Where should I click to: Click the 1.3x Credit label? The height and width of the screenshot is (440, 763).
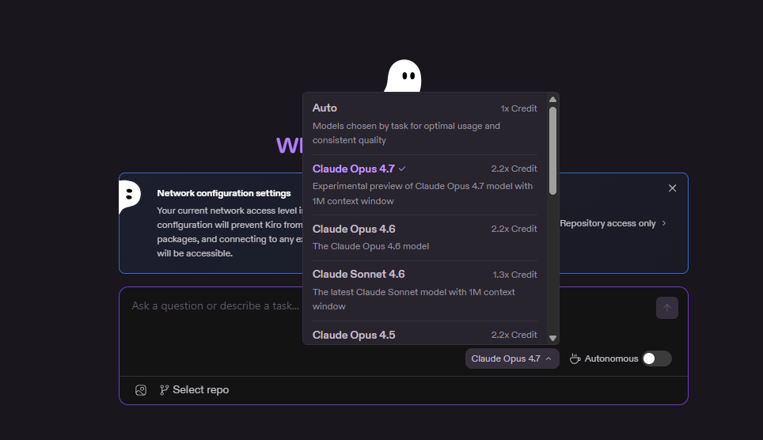pyautogui.click(x=514, y=275)
